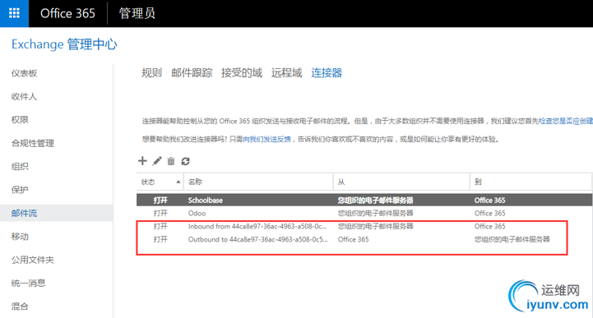Image resolution: width=593 pixels, height=318 pixels.
Task: Select the 连接器 tab
Action: coord(327,72)
